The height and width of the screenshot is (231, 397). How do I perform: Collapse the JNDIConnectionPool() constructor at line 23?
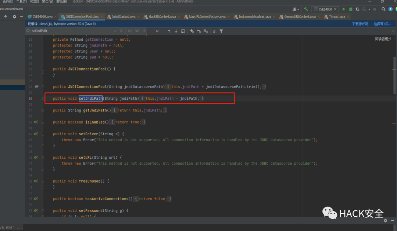(x=43, y=69)
